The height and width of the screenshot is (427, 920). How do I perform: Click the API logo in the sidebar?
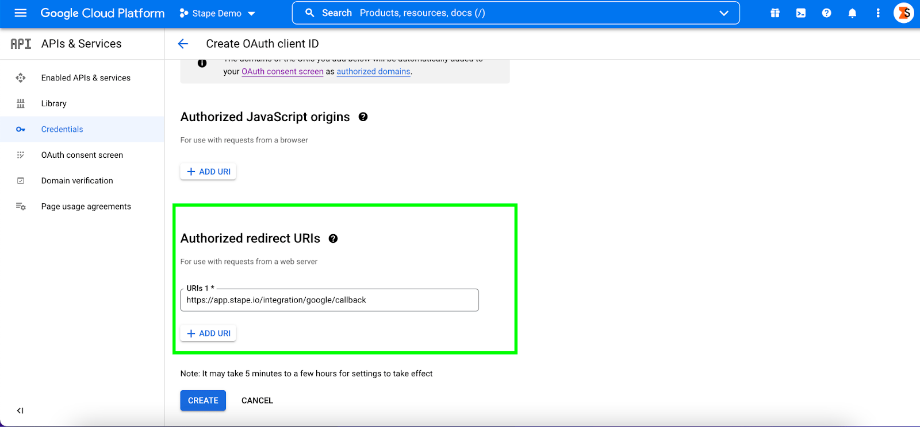coord(21,44)
